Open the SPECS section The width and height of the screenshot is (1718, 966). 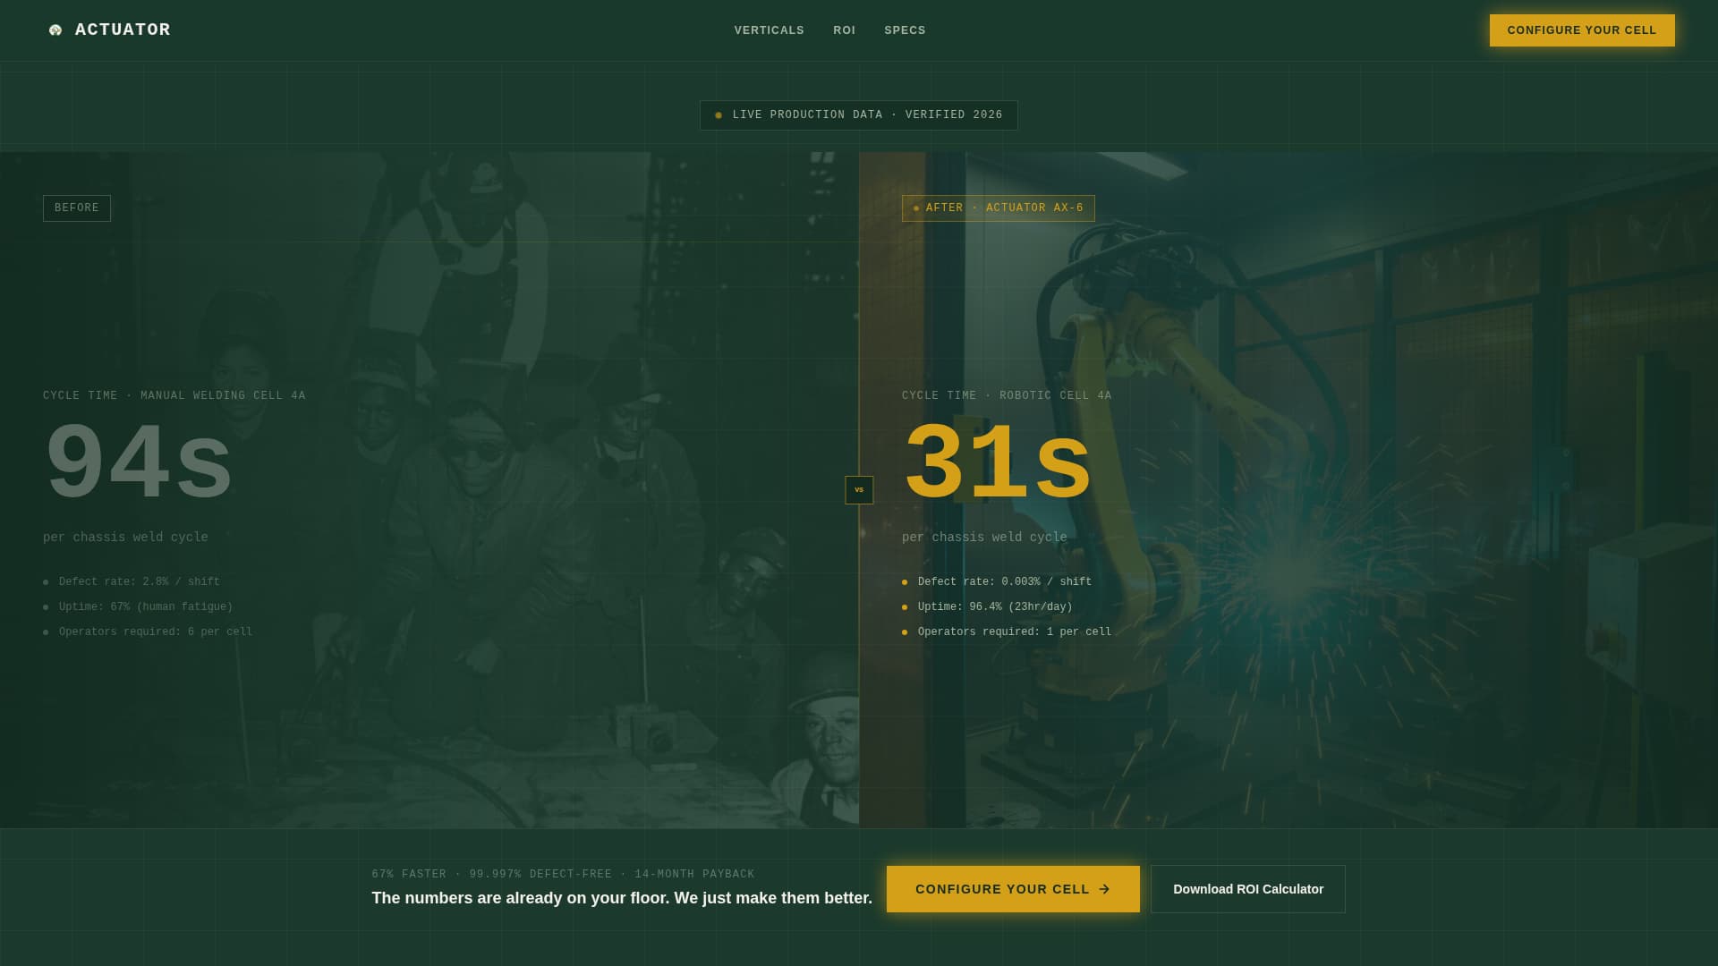click(904, 30)
